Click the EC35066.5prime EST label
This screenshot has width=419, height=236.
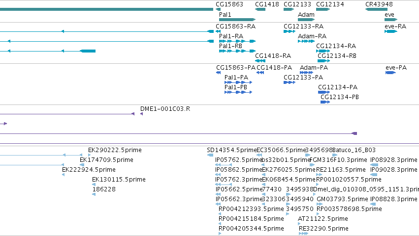(x=281, y=150)
